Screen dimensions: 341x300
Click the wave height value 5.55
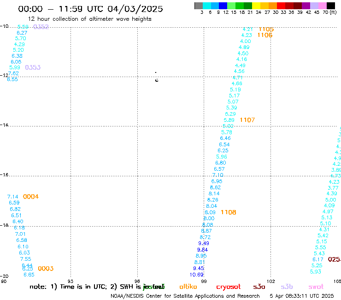point(321,247)
